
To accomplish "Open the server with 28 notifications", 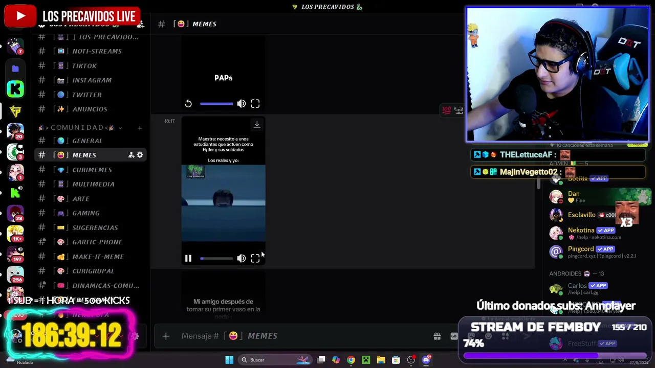I will click(15, 213).
